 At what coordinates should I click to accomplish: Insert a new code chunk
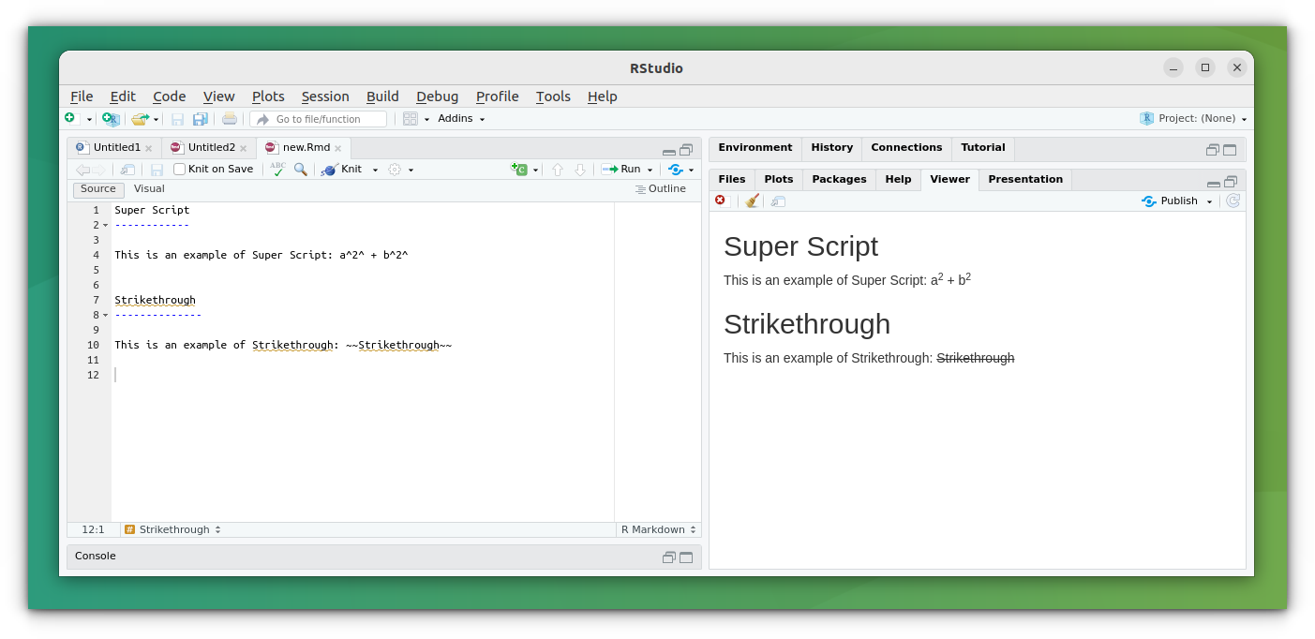point(521,169)
